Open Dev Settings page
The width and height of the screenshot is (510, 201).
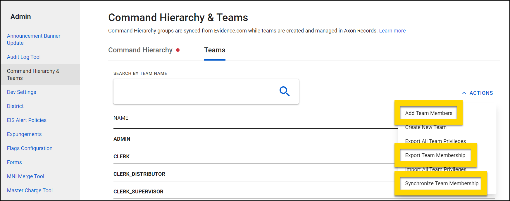(x=22, y=92)
